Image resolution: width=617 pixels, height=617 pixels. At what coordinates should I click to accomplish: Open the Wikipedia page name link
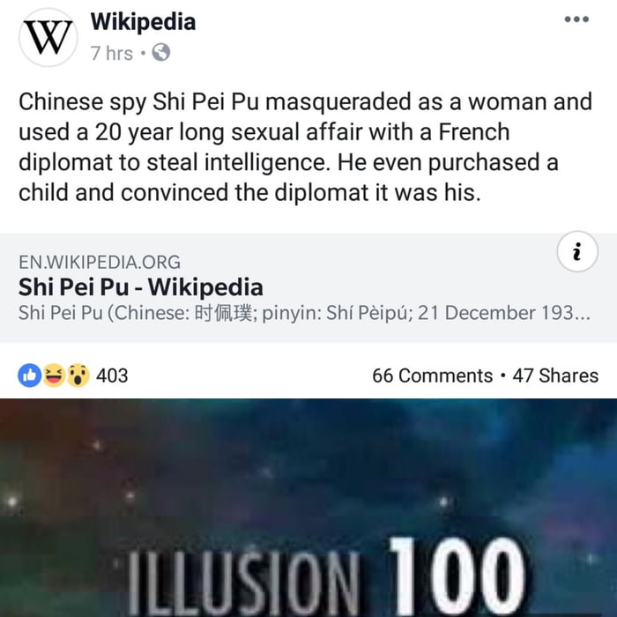[x=143, y=22]
